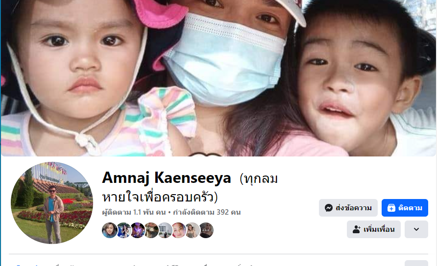Expand the chevron dropdown beside เพิ่มเพื่อน
Image resolution: width=437 pixels, height=266 pixels.
pos(416,229)
